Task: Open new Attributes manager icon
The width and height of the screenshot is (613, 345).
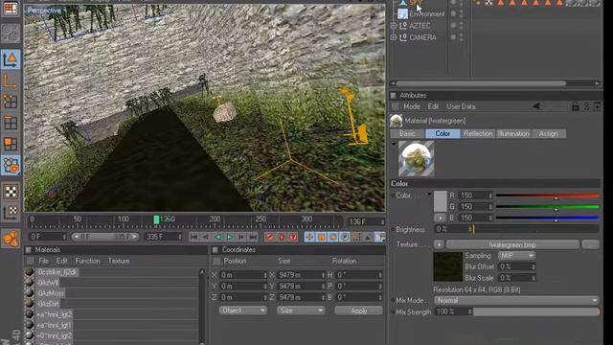Action: (597, 106)
